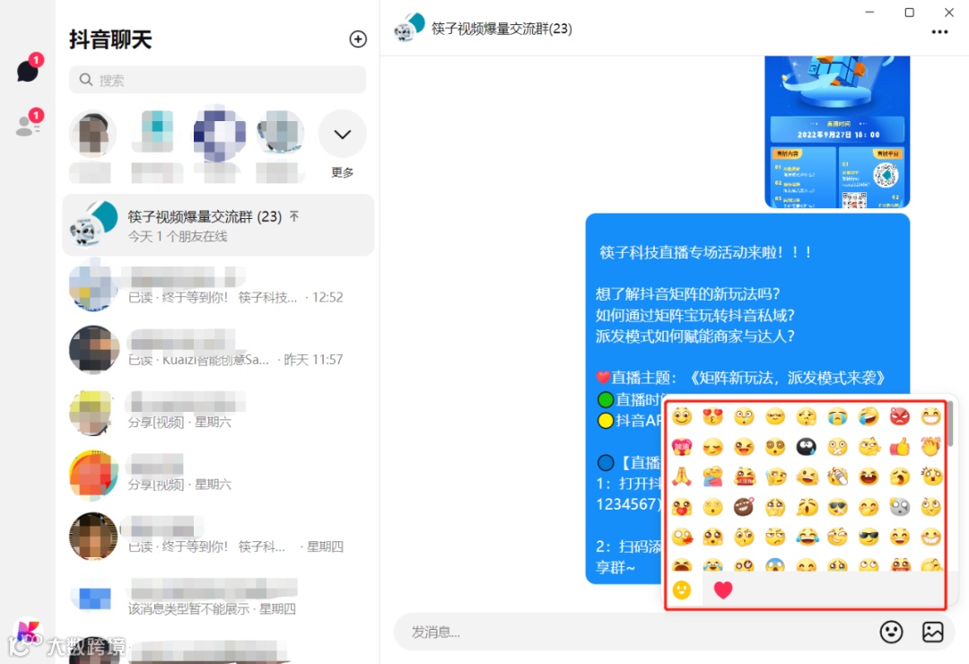Open the emoji picker beside the message box
This screenshot has height=664, width=969.
point(891,632)
